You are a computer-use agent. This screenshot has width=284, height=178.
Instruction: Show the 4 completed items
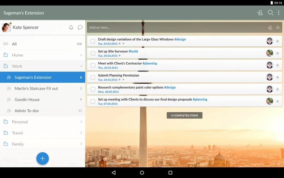pyautogui.click(x=185, y=115)
